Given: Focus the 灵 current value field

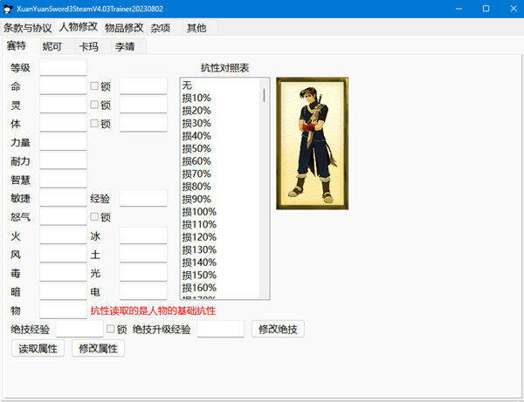Looking at the screenshot, I should (x=63, y=105).
